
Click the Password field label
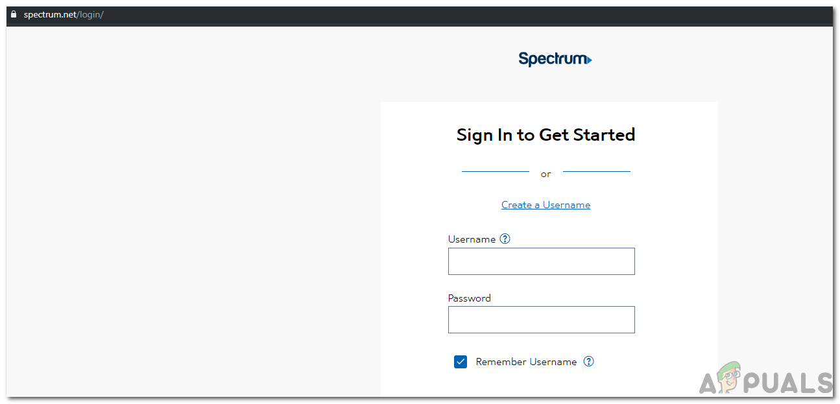pyautogui.click(x=469, y=298)
